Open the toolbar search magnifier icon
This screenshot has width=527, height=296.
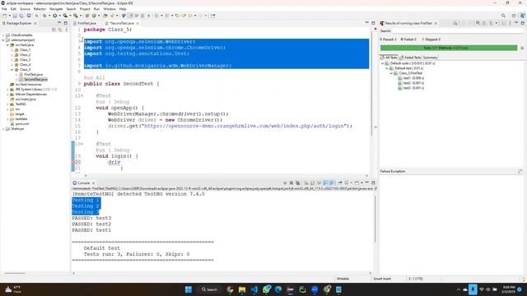click(503, 16)
